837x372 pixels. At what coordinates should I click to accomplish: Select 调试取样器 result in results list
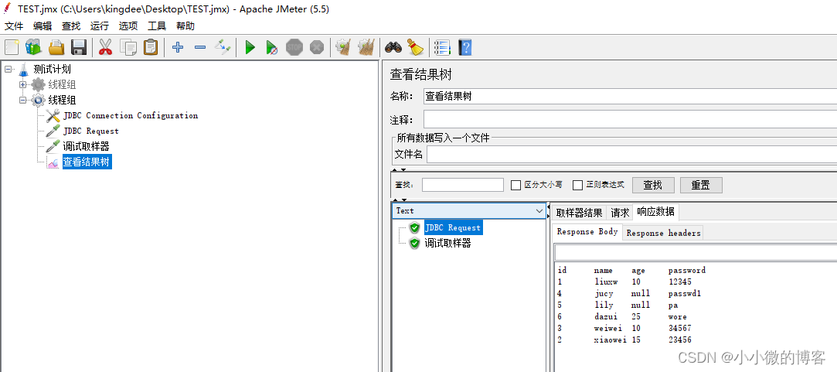point(447,243)
